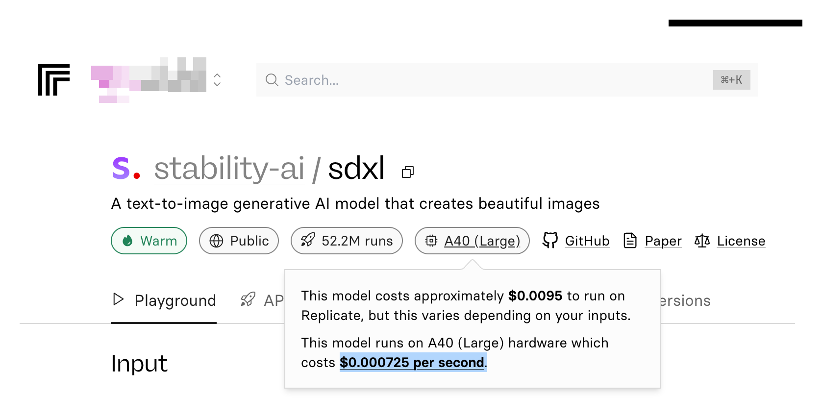Click the API tab rocket icon
The height and width of the screenshot is (420, 822).
click(x=248, y=299)
